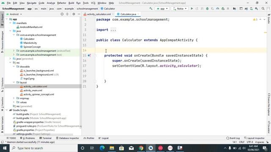The image size is (271, 152).
Task: Collapse the manifests folder
Action: (x=10, y=23)
